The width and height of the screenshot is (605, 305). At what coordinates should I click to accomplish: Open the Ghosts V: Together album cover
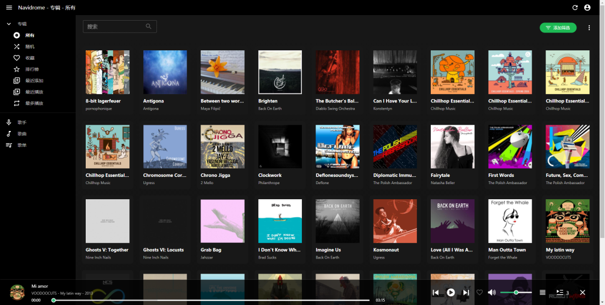[108, 221]
